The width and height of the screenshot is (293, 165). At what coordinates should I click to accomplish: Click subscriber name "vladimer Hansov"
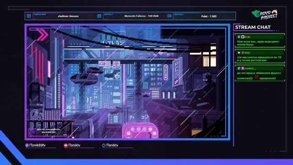pos(68,16)
